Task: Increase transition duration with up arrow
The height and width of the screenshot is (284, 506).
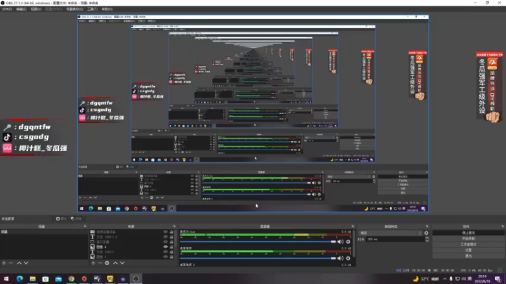Action: [x=427, y=238]
